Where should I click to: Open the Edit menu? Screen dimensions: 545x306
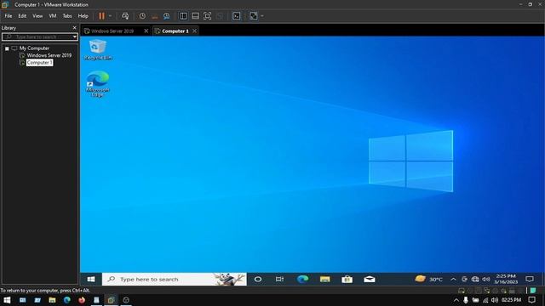22,16
